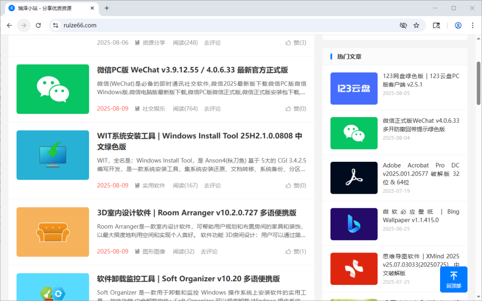Screen dimensions: 482x301
Task: Click 去评论 on the Room Arranger post
Action: coord(209,252)
